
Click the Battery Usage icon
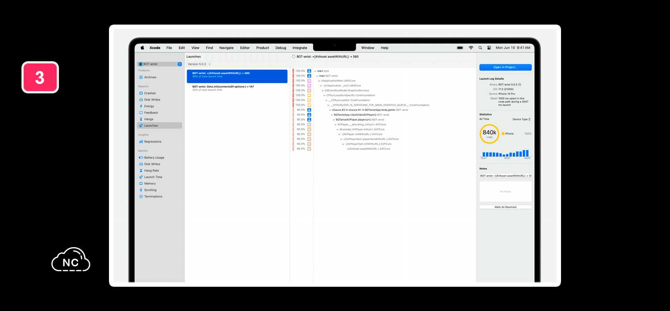point(141,158)
